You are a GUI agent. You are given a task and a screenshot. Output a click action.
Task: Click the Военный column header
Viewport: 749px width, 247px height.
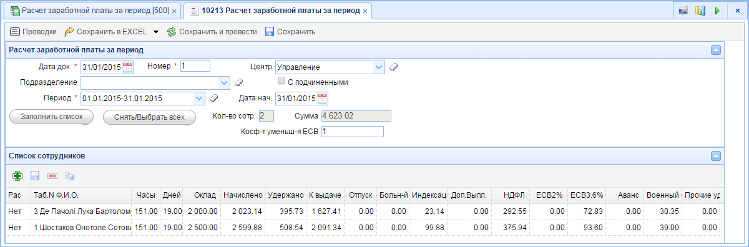[x=662, y=195]
